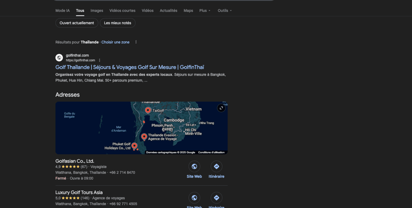
Task: Open the Mode IA tab
Action: pyautogui.click(x=62, y=11)
